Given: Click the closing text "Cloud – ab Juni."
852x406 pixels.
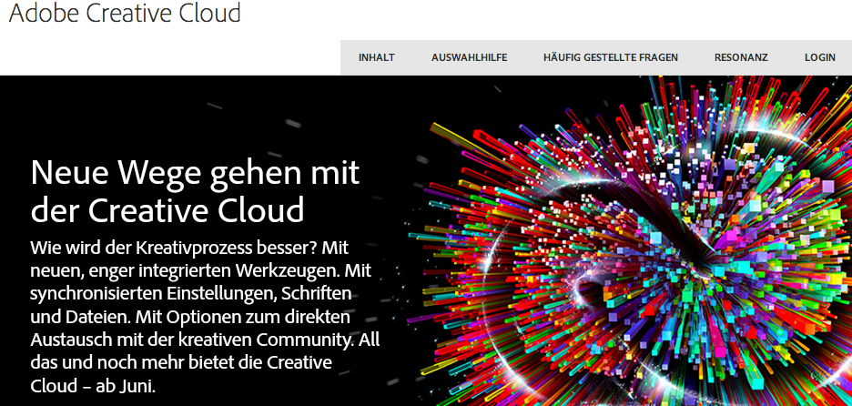Looking at the screenshot, I should tap(94, 386).
